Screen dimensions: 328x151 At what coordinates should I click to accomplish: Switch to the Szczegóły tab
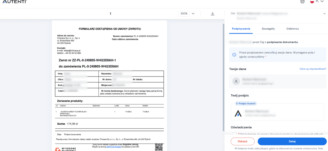268,29
